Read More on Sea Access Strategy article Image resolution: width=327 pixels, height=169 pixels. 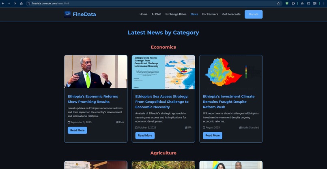(145, 135)
